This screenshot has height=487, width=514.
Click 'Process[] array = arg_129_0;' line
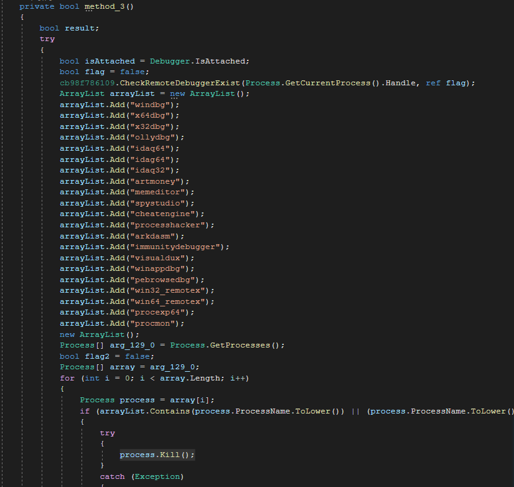[129, 367]
